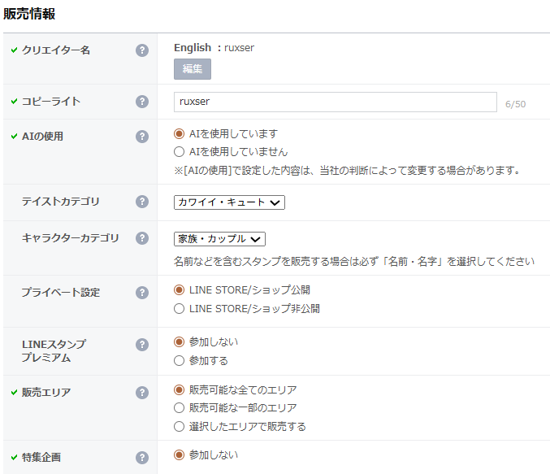Image resolution: width=550 pixels, height=474 pixels.
Task: Click the 販売エリア help icon
Action: coord(142,393)
